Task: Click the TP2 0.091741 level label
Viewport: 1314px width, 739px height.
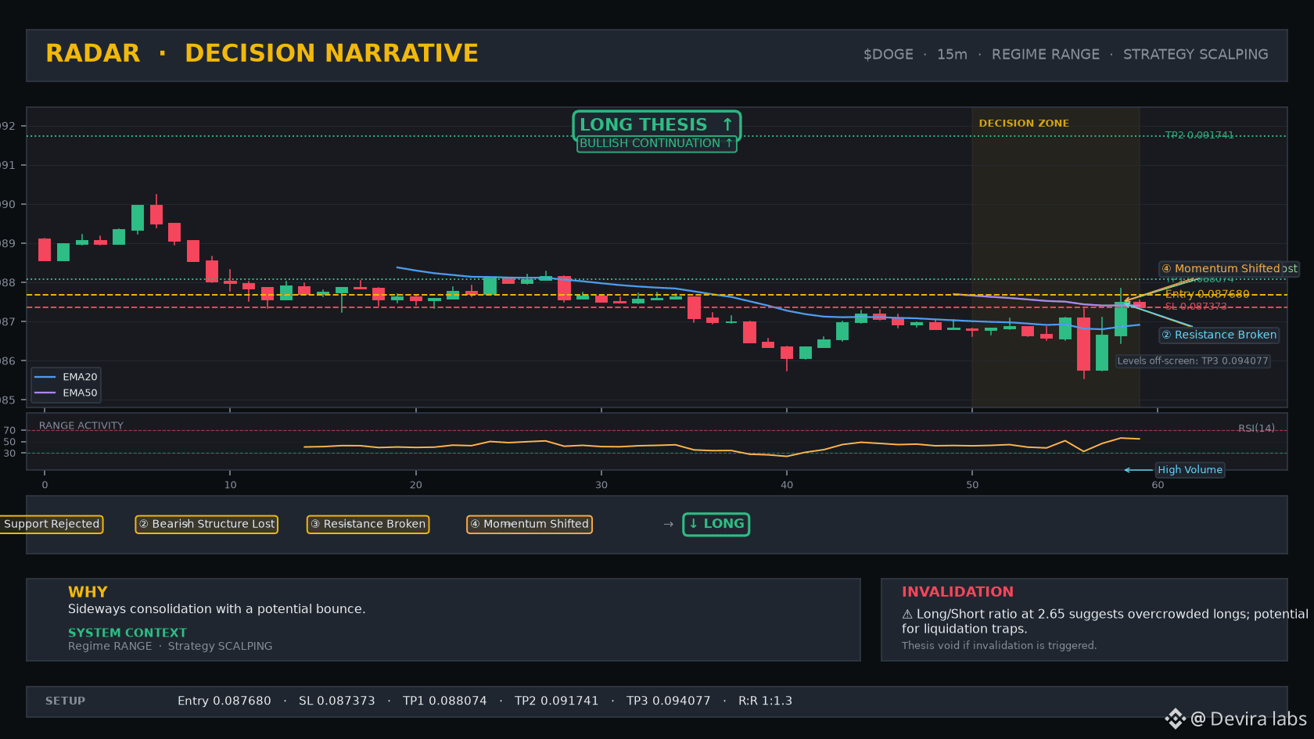Action: click(x=1199, y=135)
